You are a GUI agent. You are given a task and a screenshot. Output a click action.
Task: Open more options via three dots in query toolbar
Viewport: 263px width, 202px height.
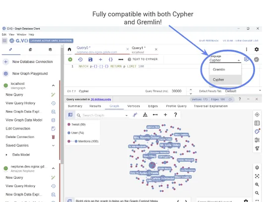121,60
